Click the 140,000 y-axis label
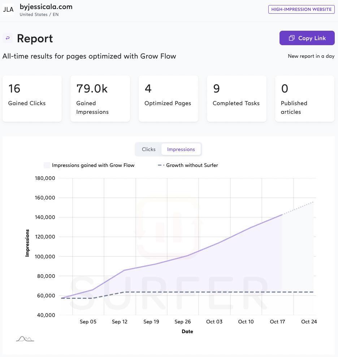This screenshot has height=357, width=338. point(45,217)
